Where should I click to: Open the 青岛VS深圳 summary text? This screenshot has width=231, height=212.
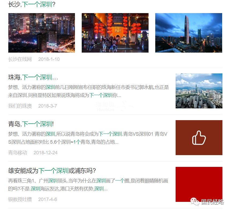coord(88,138)
